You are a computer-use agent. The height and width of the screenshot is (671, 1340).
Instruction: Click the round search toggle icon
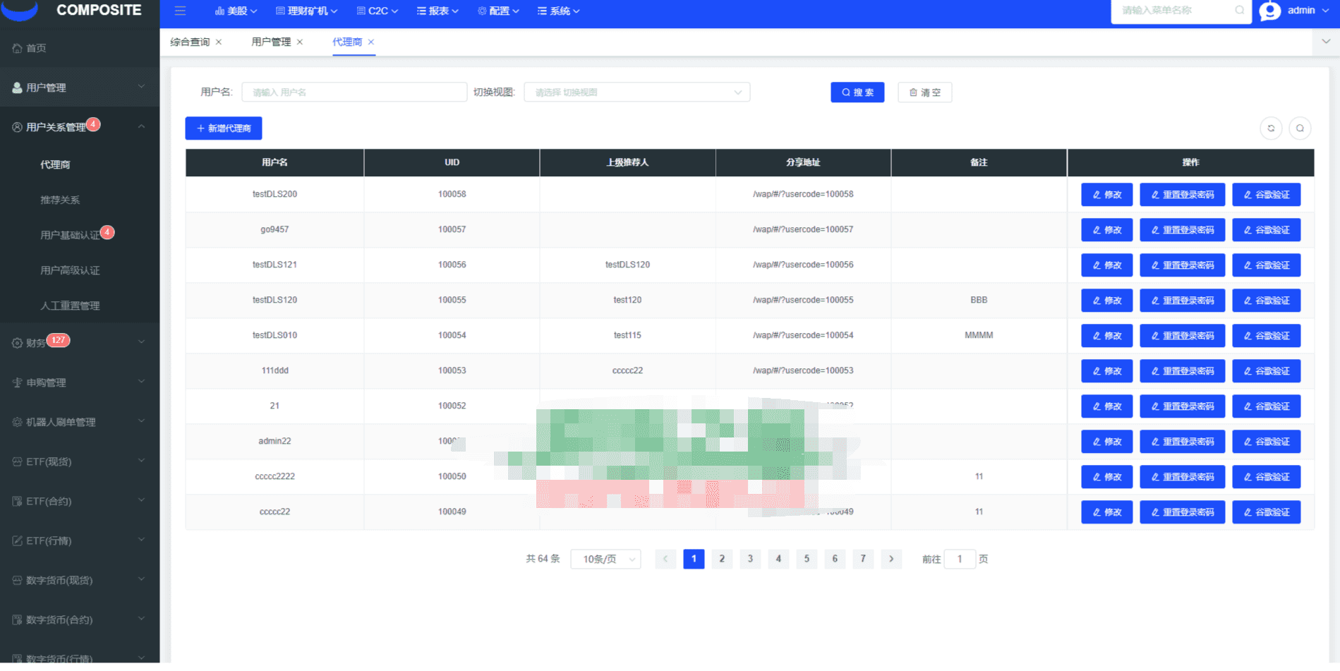1300,128
